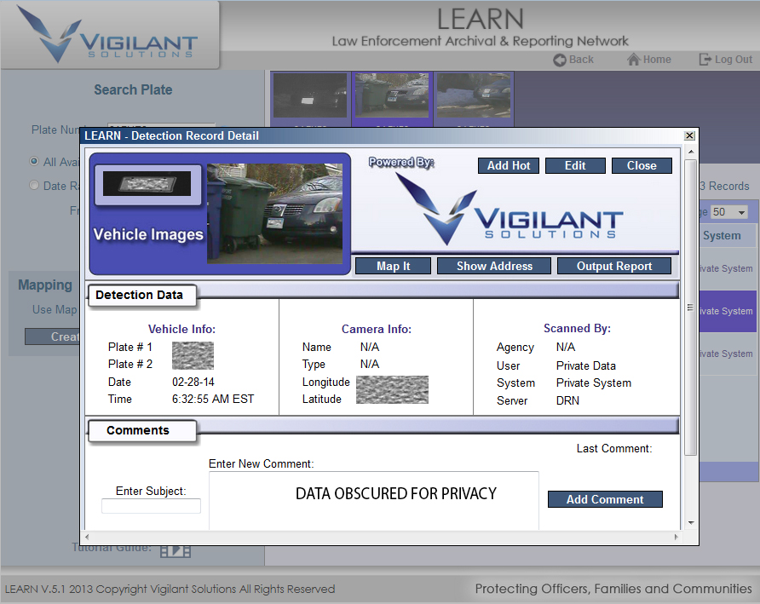
Task: Click the dialog's vertical scrollbar thumb
Action: (x=691, y=307)
